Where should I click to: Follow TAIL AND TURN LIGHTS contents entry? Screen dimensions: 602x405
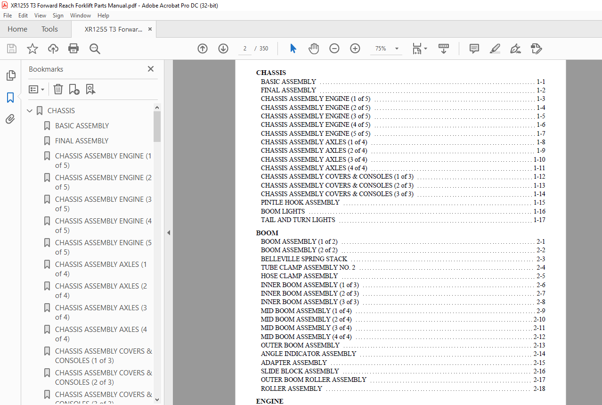pos(298,220)
